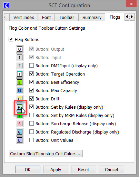
Task: Choose the pink S Surcharge Release flag button
Action: pyautogui.click(x=20, y=124)
